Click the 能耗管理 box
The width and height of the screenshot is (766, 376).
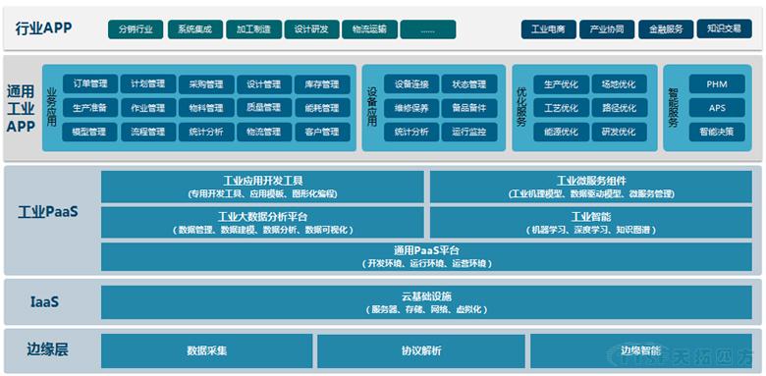[x=322, y=107]
